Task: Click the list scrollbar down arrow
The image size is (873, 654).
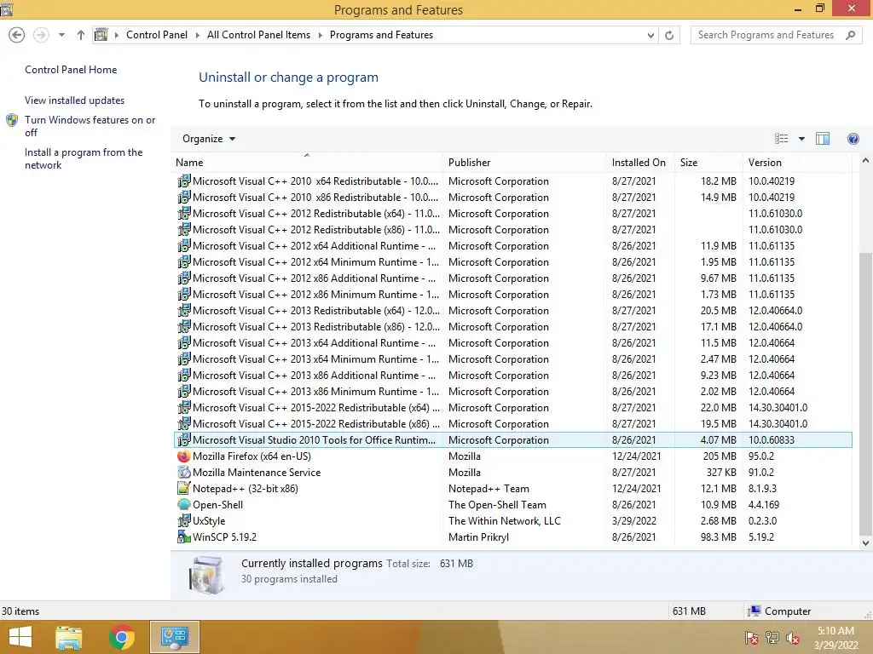Action: click(865, 542)
